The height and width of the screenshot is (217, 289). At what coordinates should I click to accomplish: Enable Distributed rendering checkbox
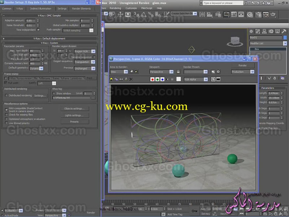tap(6, 95)
